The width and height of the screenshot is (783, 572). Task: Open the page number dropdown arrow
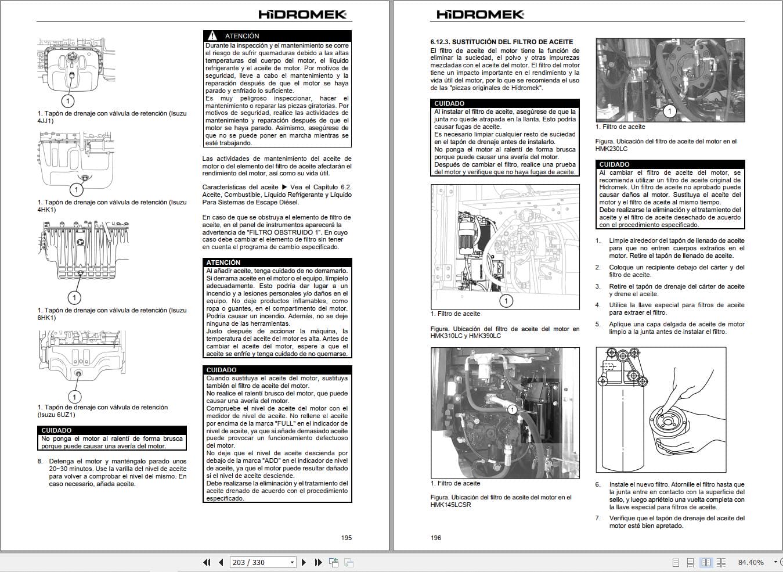pos(292,562)
